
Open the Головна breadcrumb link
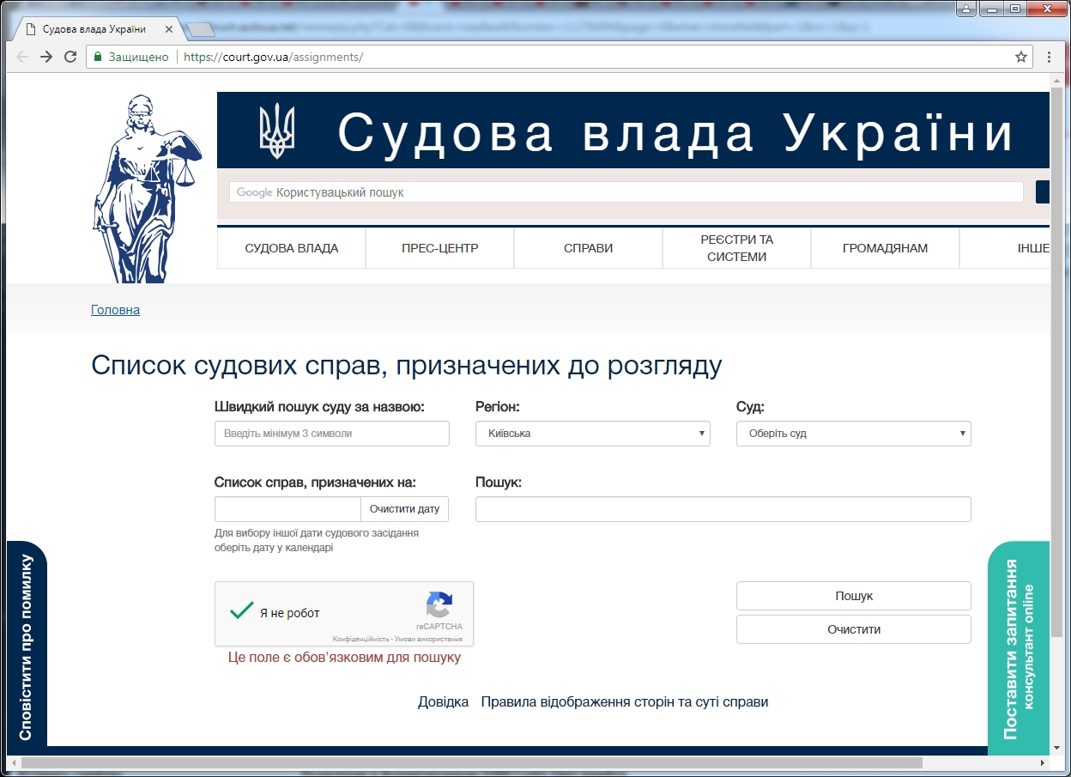115,310
